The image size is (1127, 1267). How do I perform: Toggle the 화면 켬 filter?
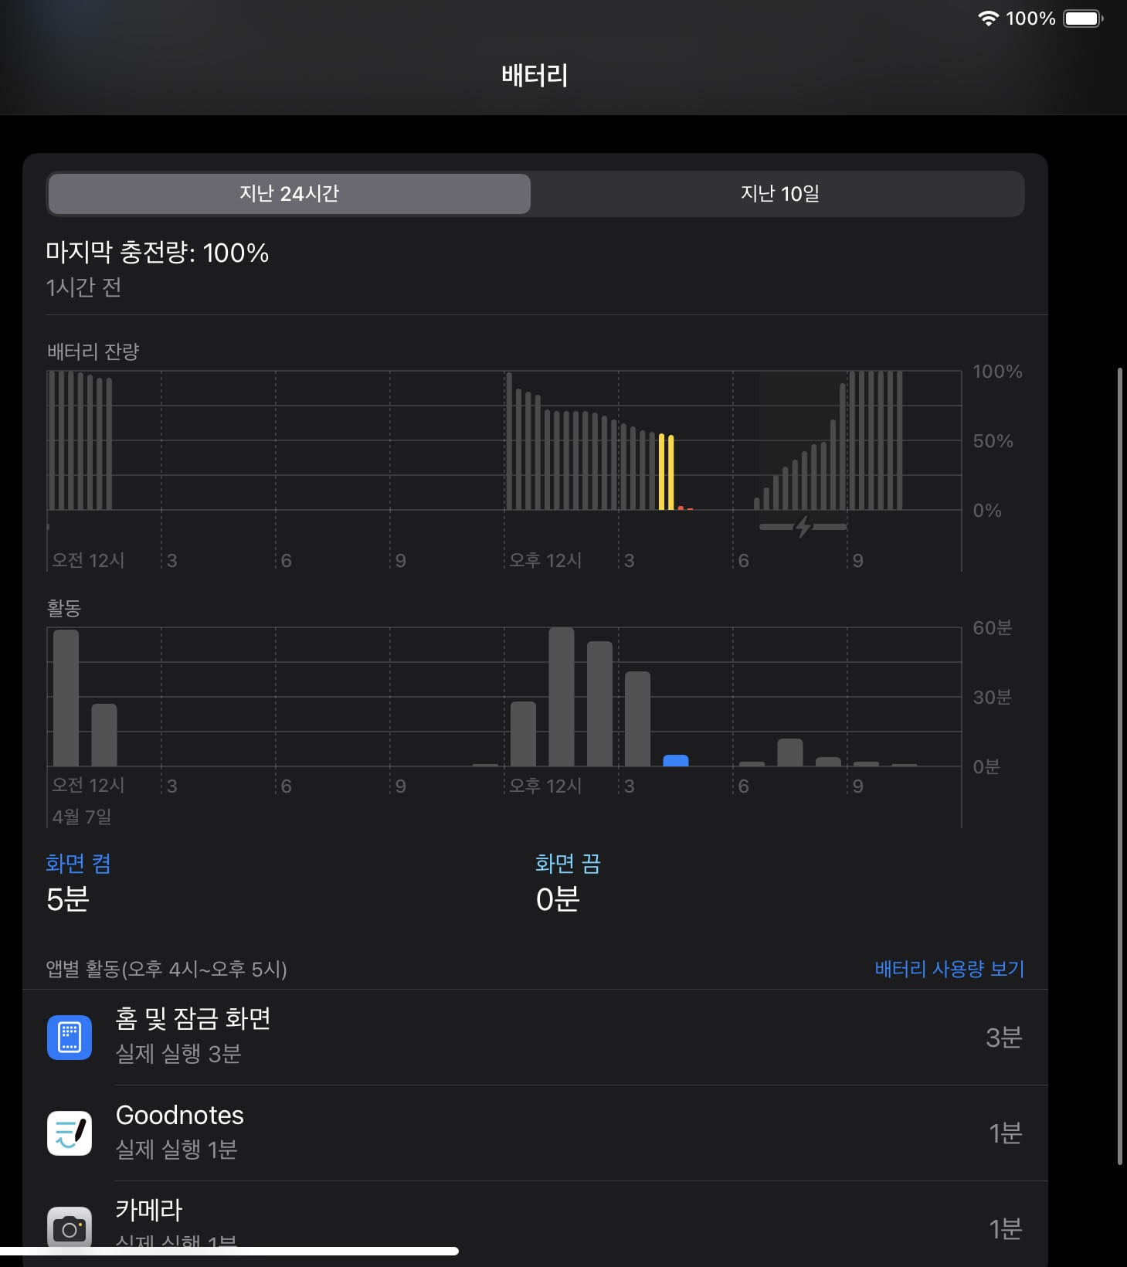pyautogui.click(x=78, y=864)
